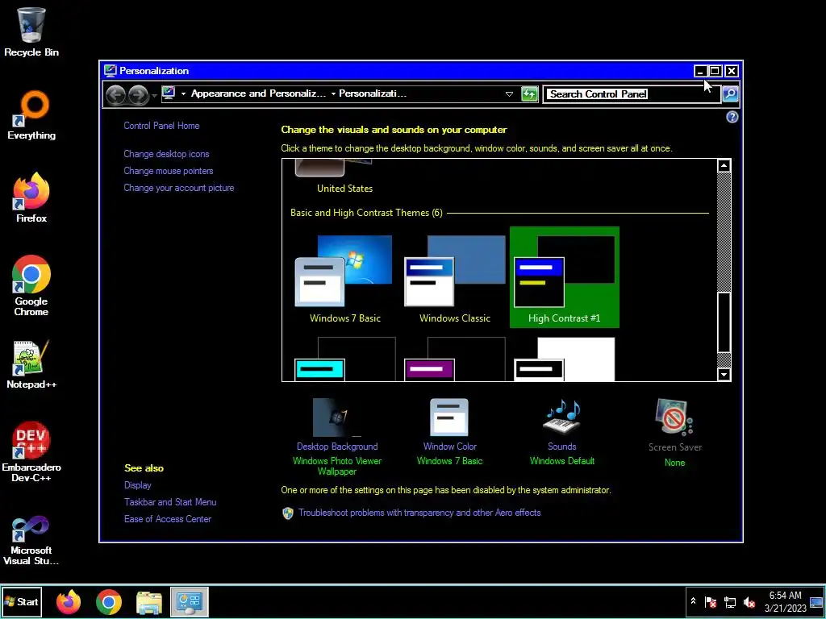
Task: Click the theme list scrollbar thumb
Action: point(724,322)
